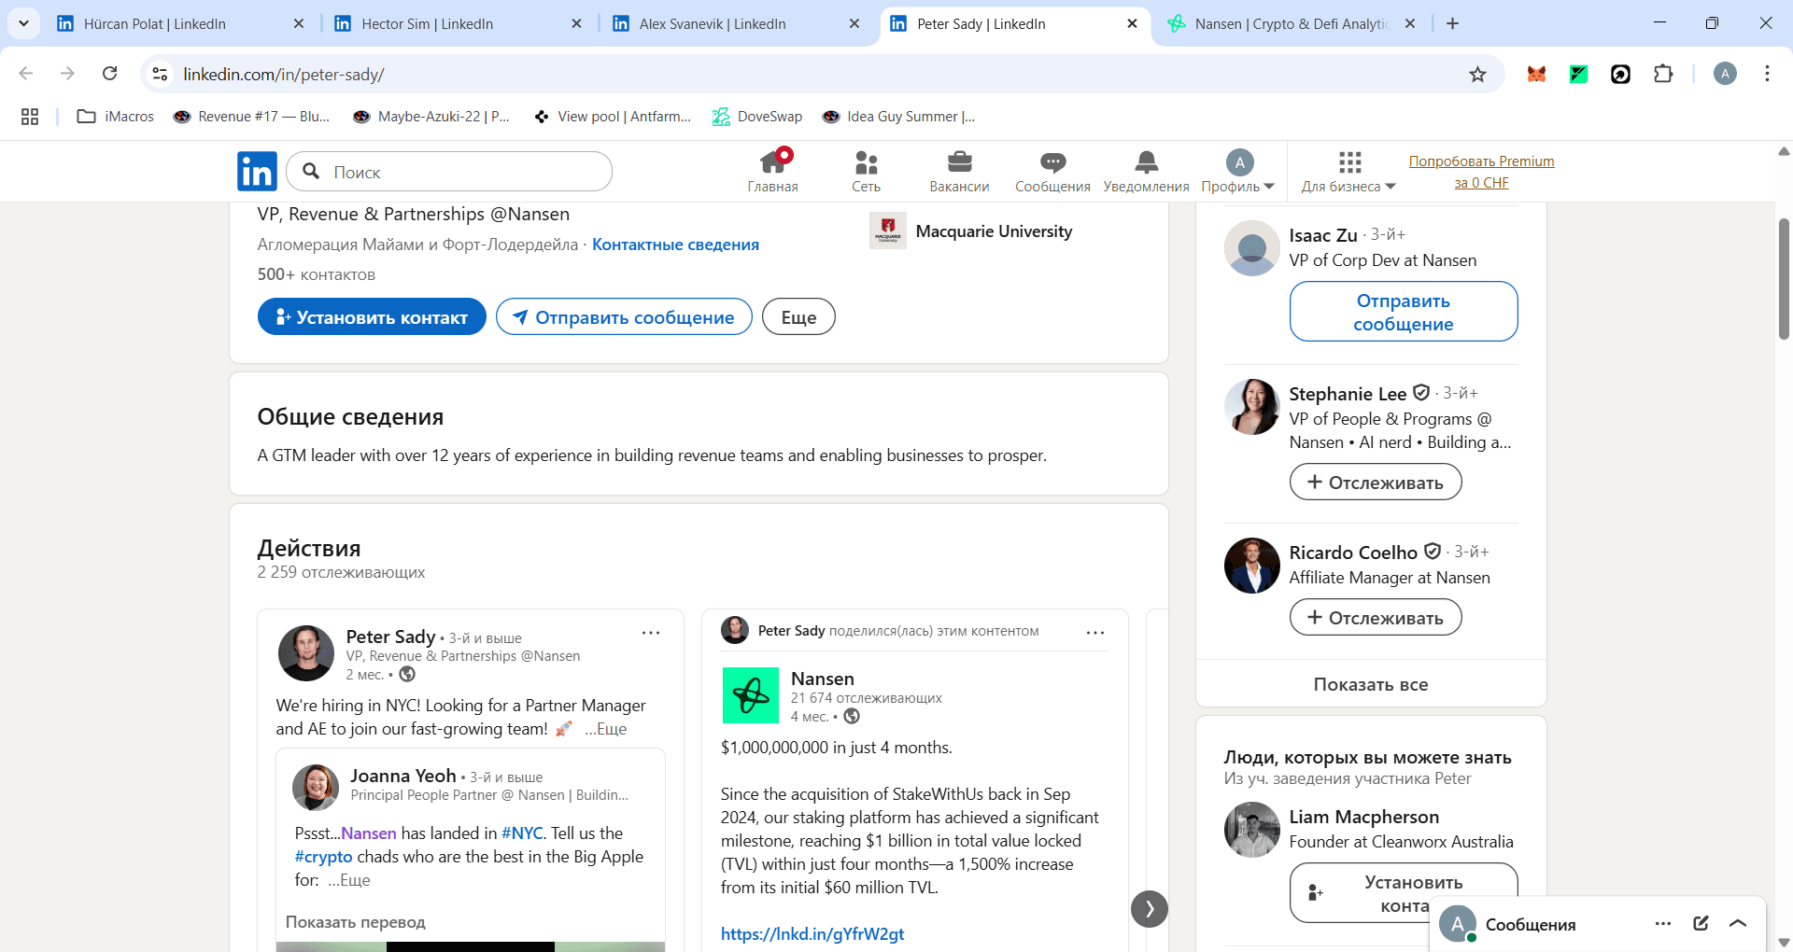Open Joanna Yeoh's profile photo
The image size is (1793, 952).
(x=316, y=788)
